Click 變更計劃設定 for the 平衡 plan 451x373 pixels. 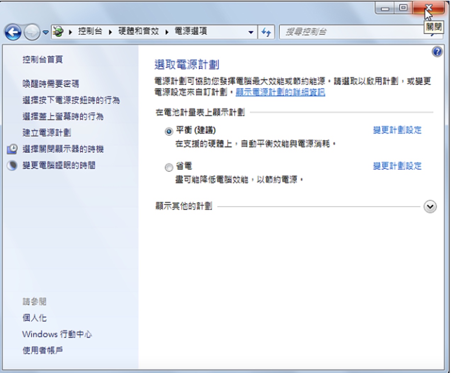click(x=397, y=130)
